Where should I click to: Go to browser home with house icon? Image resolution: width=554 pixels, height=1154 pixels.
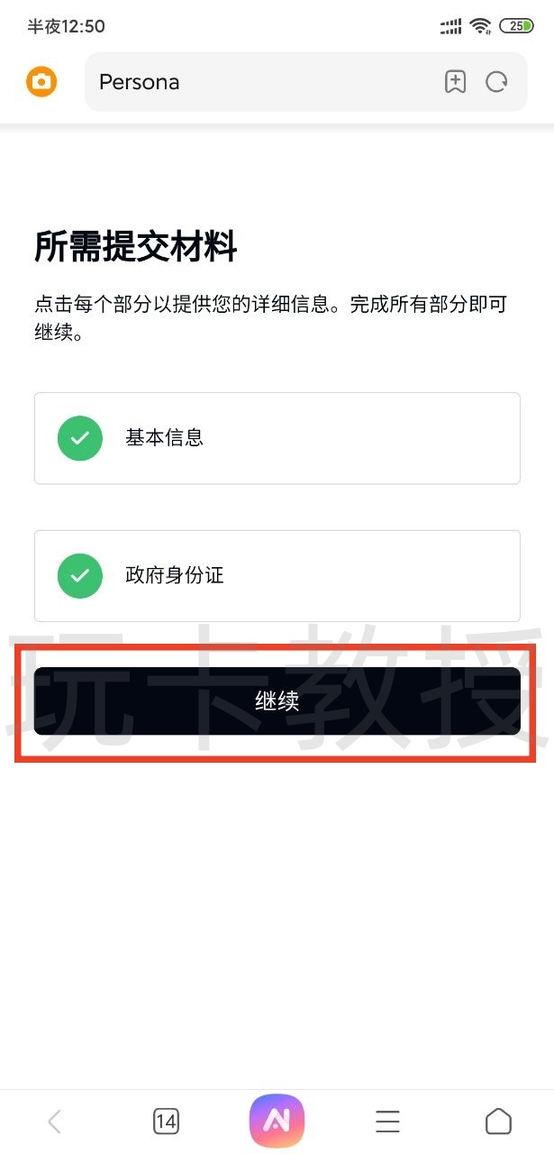[498, 1121]
